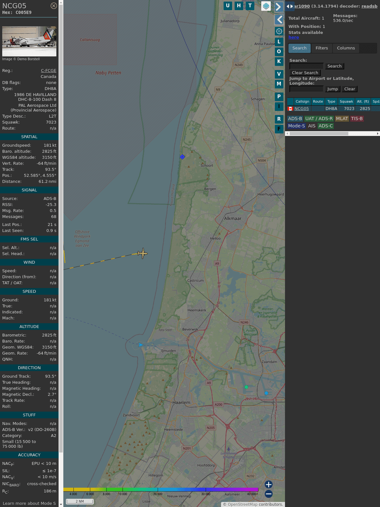This screenshot has height=507, width=380.
Task: Close the NCG05 aircraft info panel
Action: point(54,6)
